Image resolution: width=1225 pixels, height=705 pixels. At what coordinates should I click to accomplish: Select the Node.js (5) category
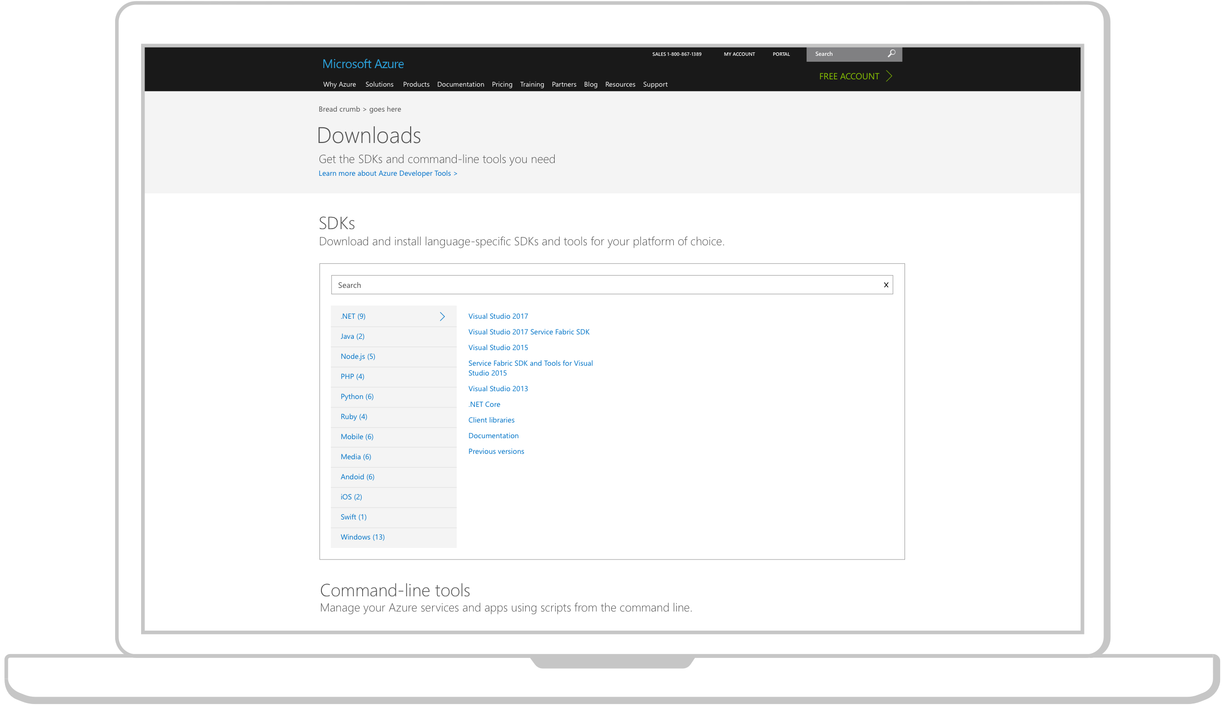point(393,356)
